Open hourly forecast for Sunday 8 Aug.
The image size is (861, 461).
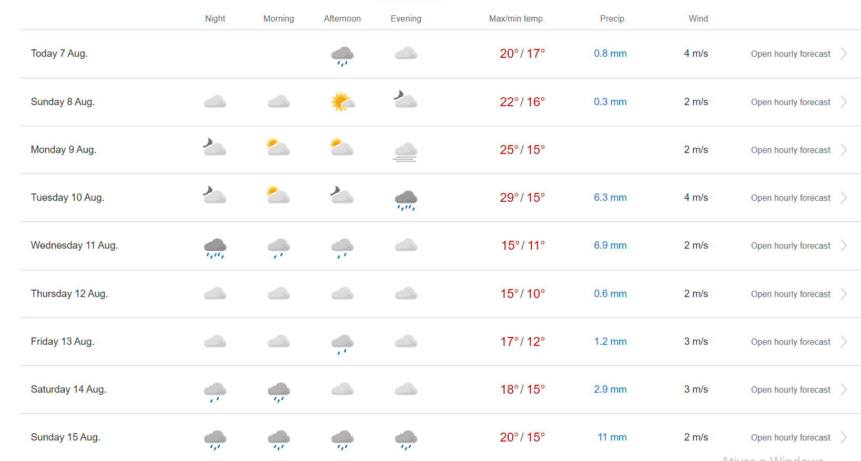791,102
